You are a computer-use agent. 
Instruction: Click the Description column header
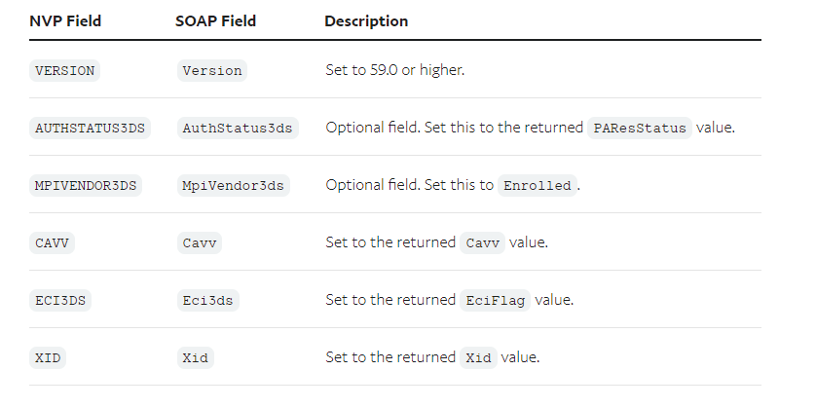(366, 21)
